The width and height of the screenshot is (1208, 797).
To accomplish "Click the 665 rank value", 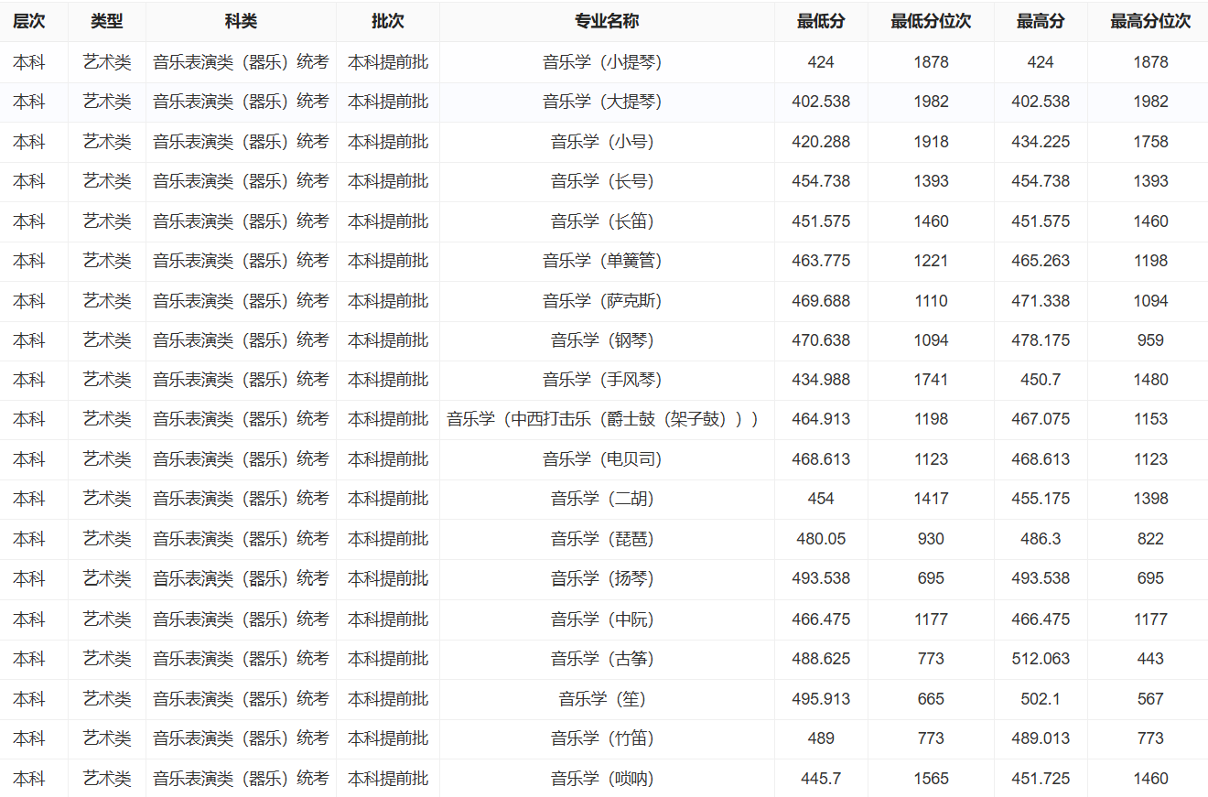I will 931,699.
